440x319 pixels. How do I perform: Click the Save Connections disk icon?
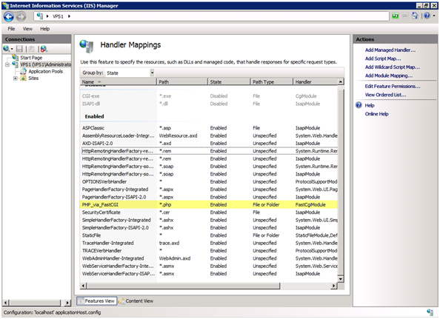(19, 49)
